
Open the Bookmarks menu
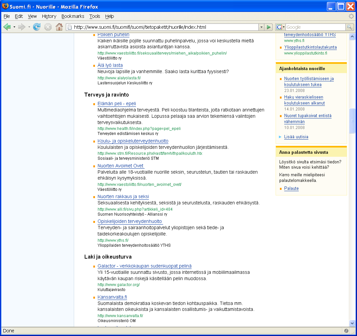[73, 16]
